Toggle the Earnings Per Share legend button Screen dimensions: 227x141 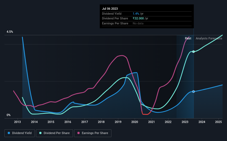pyautogui.click(x=93, y=133)
